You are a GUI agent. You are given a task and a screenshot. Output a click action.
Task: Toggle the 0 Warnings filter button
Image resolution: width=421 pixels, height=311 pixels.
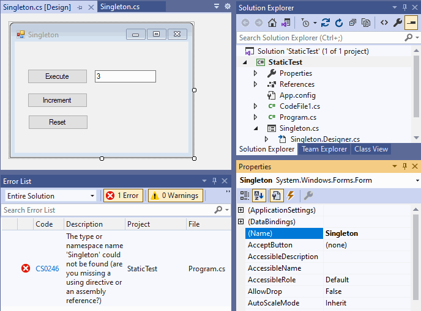[x=176, y=196]
